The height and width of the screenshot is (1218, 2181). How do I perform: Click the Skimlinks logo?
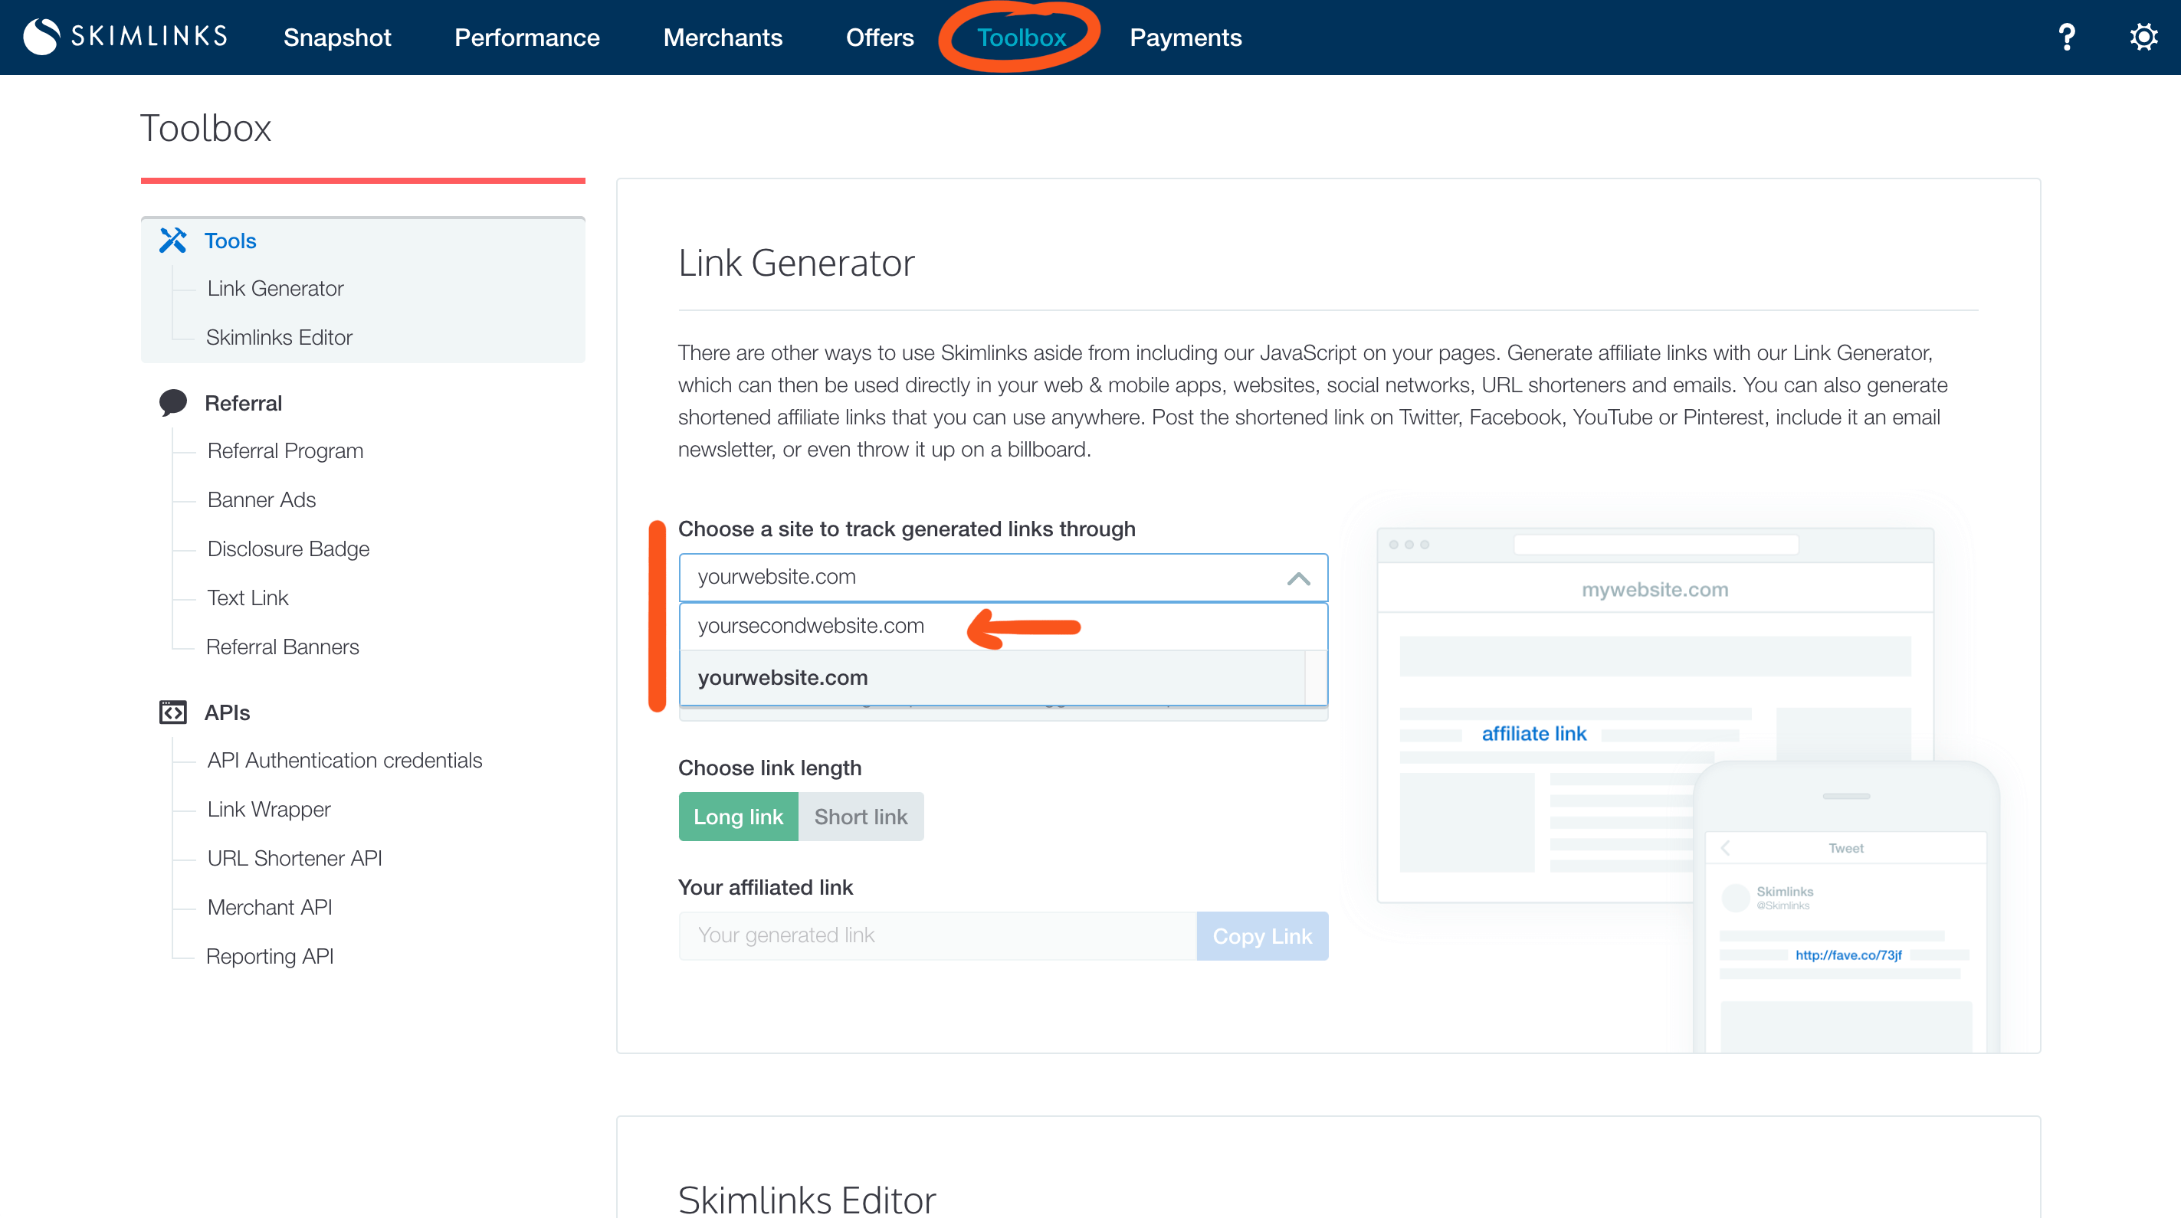(x=126, y=37)
